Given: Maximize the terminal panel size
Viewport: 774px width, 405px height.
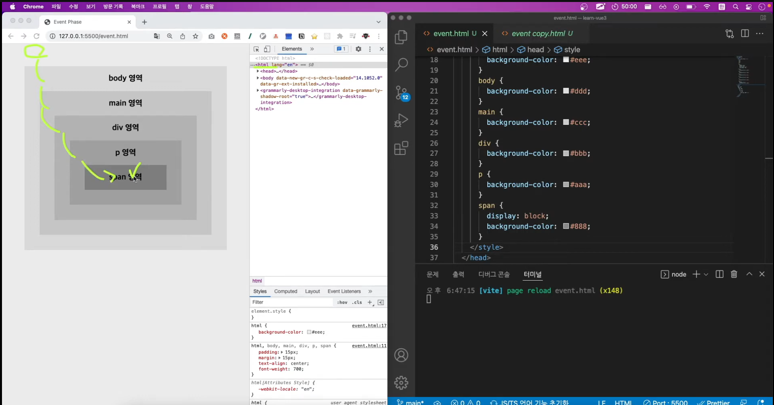Looking at the screenshot, I should (x=749, y=274).
